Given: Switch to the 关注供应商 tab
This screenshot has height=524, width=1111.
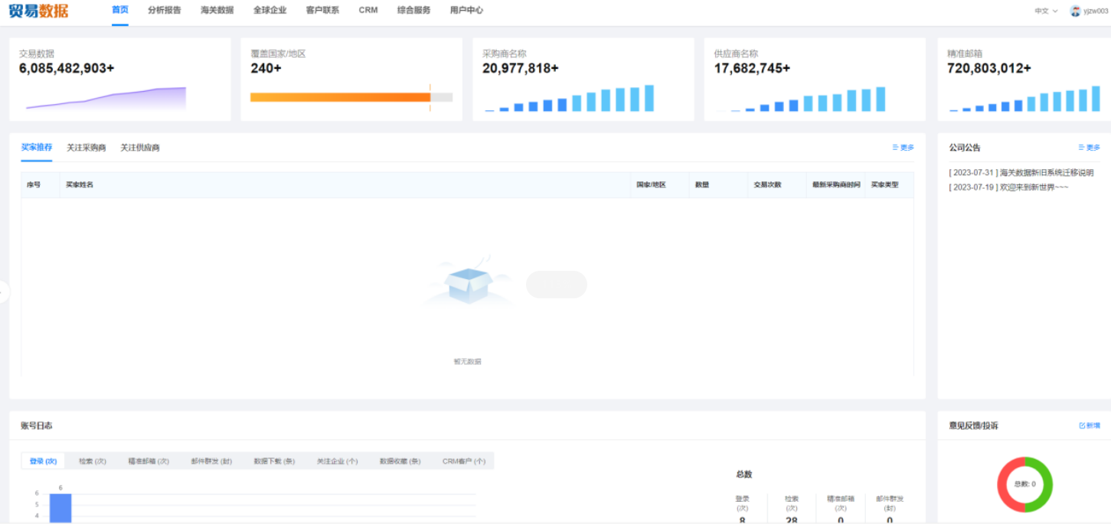Looking at the screenshot, I should [x=140, y=148].
